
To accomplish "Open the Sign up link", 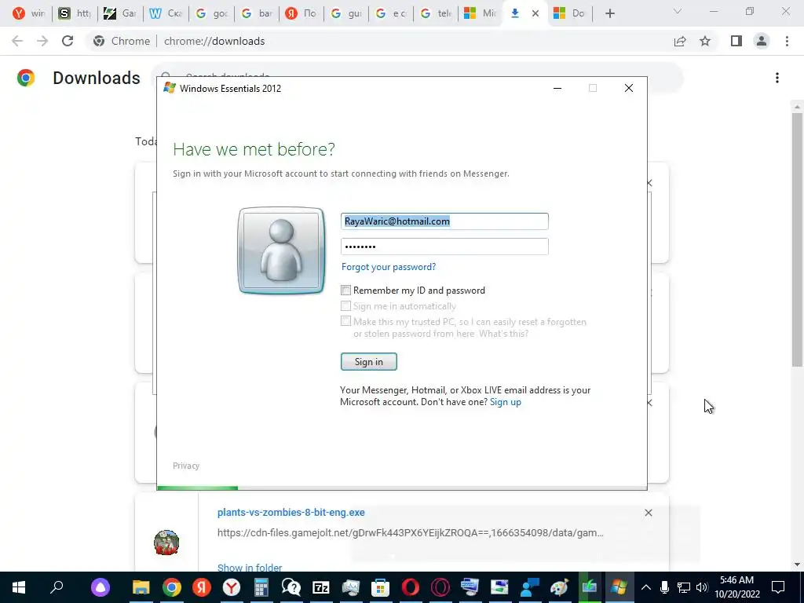I will (x=506, y=402).
